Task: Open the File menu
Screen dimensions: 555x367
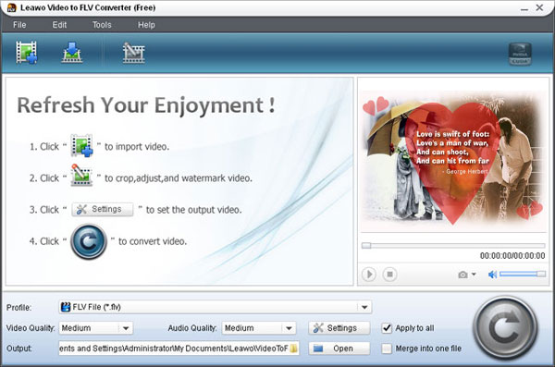Action: (19, 25)
